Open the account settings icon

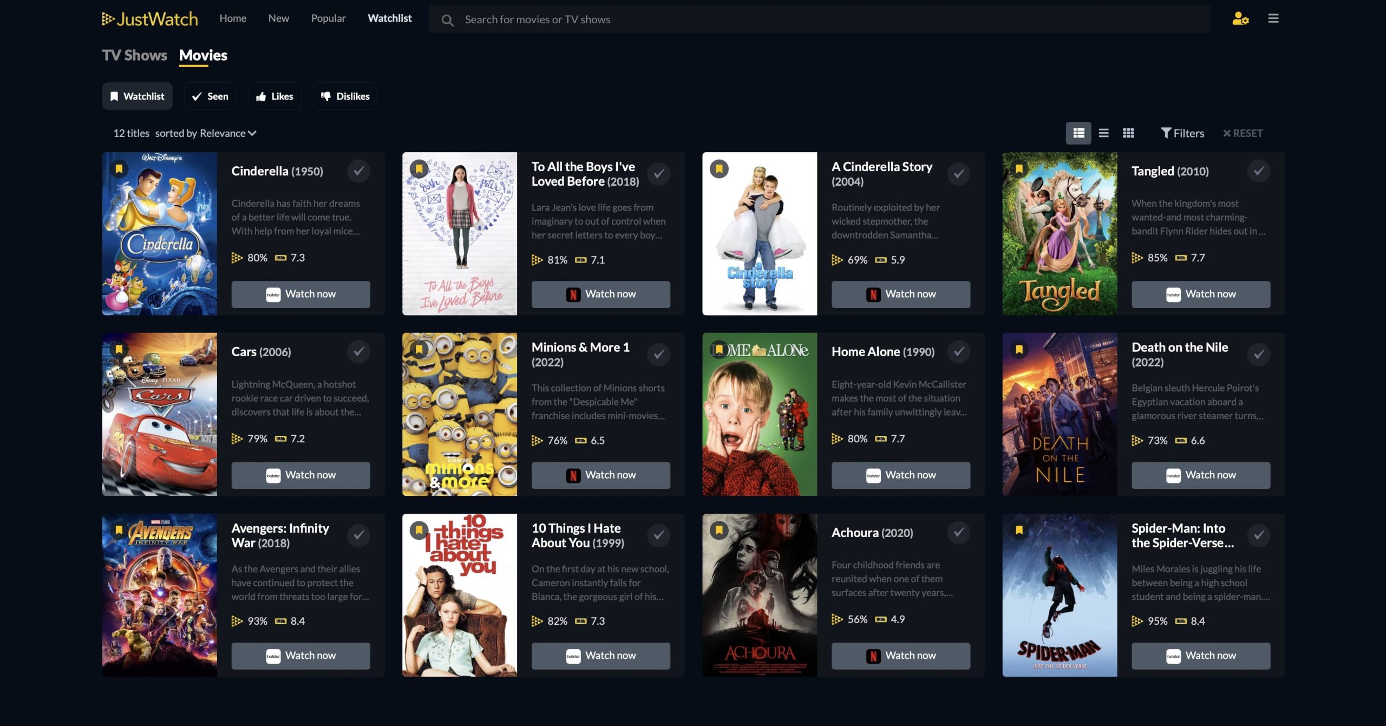1240,19
